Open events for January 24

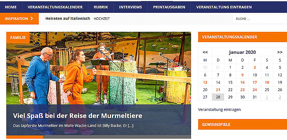(255, 90)
